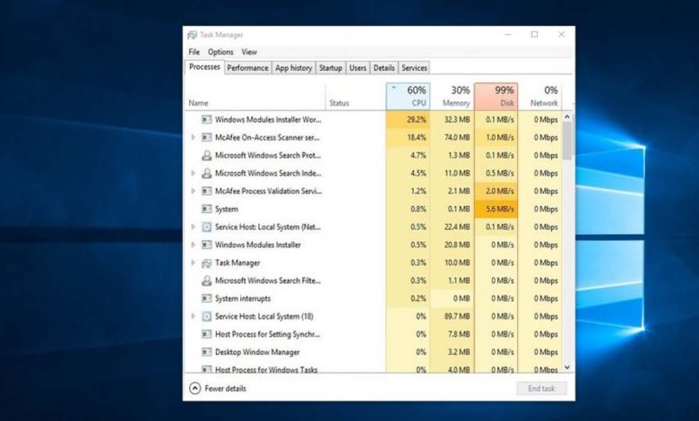Image resolution: width=699 pixels, height=421 pixels.
Task: Click the Desktop Window Manager process icon
Action: coord(206,352)
